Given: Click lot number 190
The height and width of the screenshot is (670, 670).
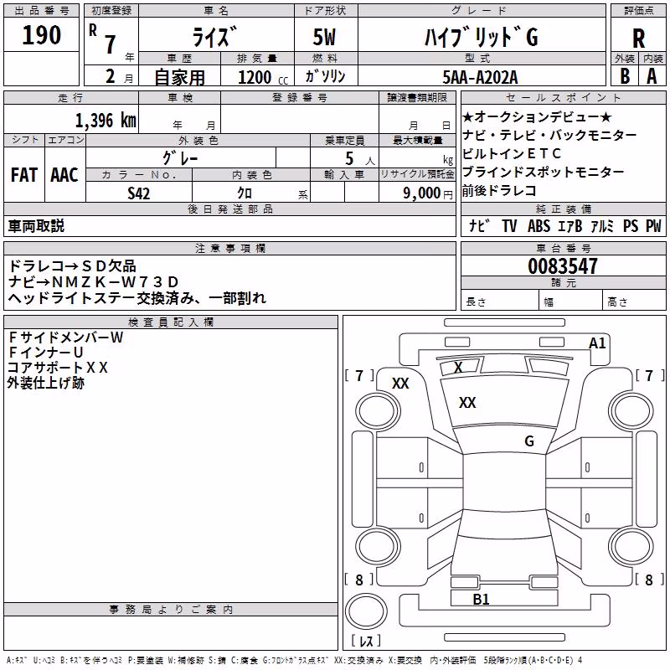Looking at the screenshot, I should [x=41, y=35].
